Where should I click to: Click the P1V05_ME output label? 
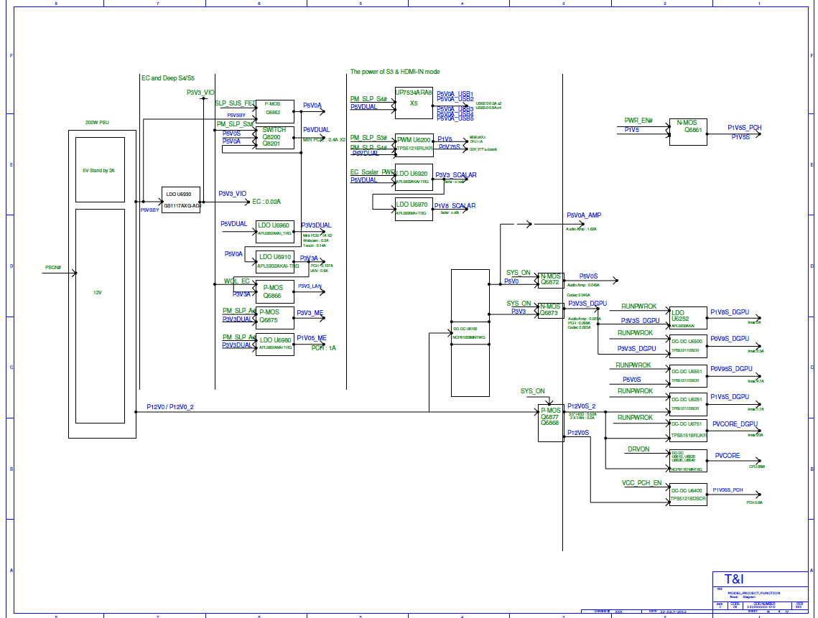312,338
